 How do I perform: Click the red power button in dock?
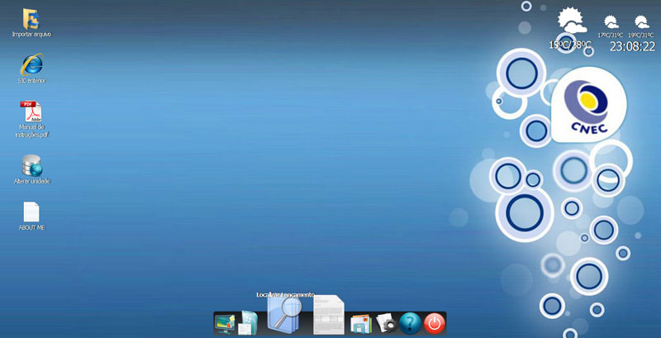(x=435, y=324)
